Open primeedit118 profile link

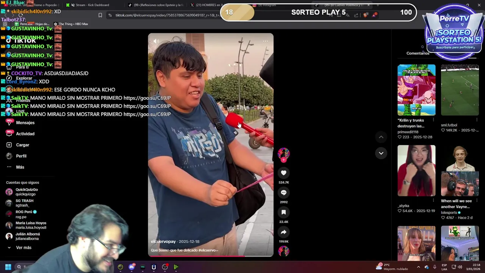coord(408,132)
